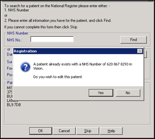This screenshot has width=155, height=139.
Task: Decline editing by clicking No
Action: tap(128, 93)
